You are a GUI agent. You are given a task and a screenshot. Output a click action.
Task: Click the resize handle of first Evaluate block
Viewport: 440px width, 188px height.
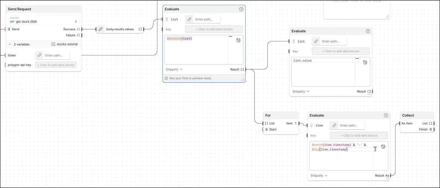243,80
